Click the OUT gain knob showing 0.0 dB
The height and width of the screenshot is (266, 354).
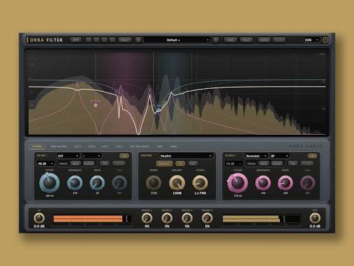click(315, 218)
